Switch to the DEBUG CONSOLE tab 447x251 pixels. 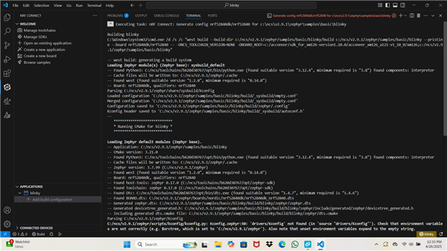pyautogui.click(x=166, y=15)
